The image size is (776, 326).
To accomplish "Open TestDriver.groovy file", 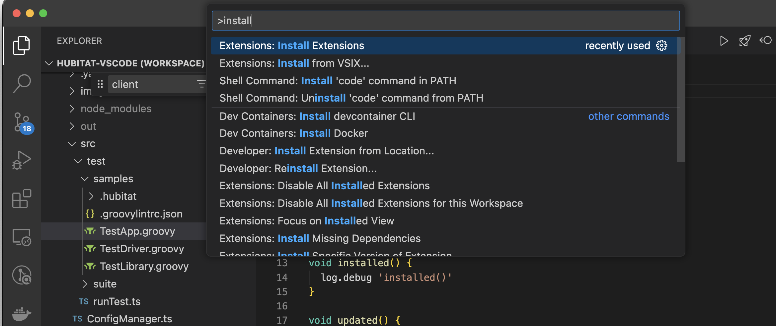I will pyautogui.click(x=142, y=249).
